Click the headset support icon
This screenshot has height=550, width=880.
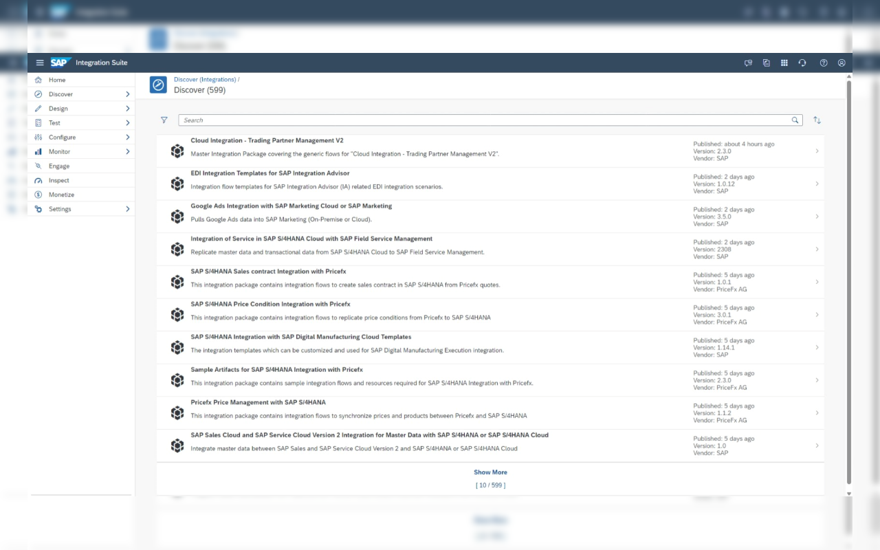tap(802, 63)
